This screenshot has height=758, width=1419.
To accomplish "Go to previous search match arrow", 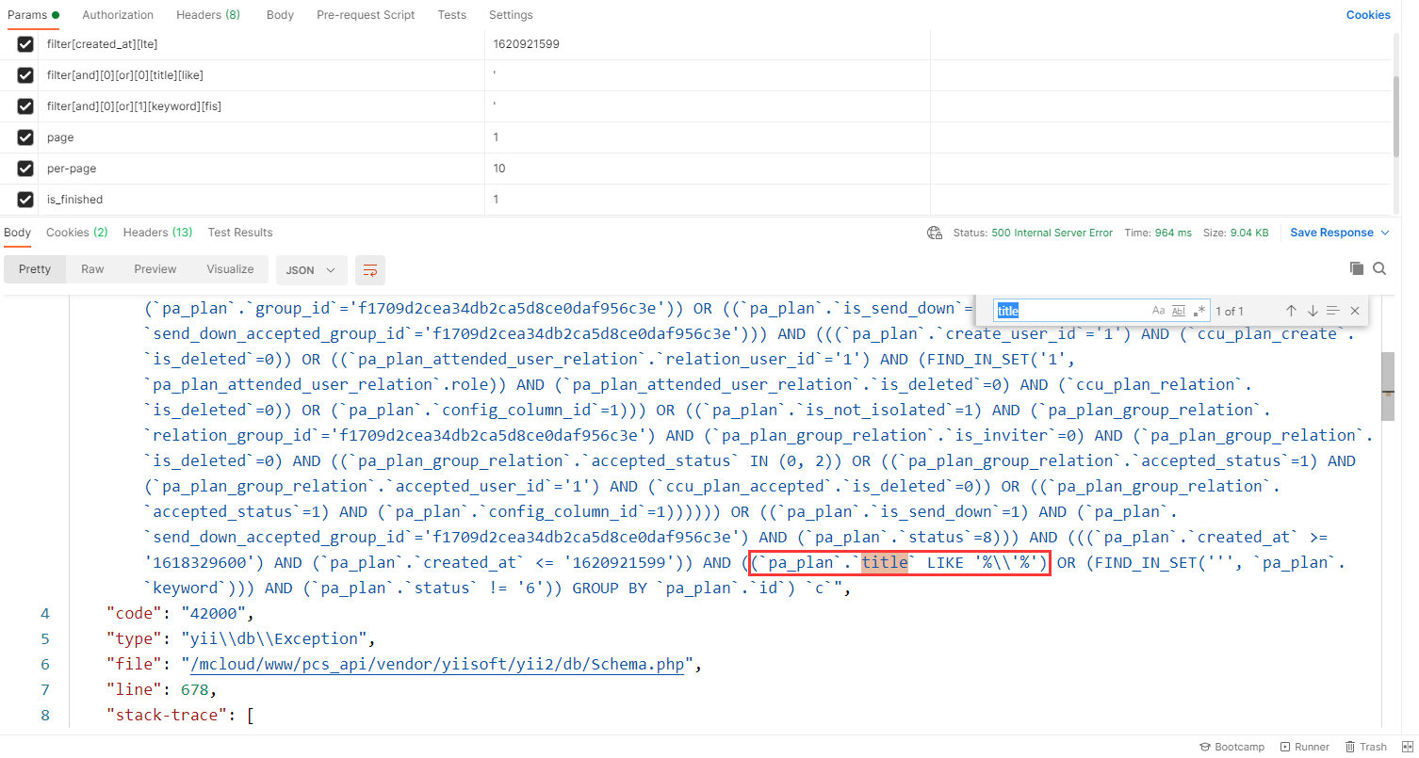I will click(x=1291, y=311).
